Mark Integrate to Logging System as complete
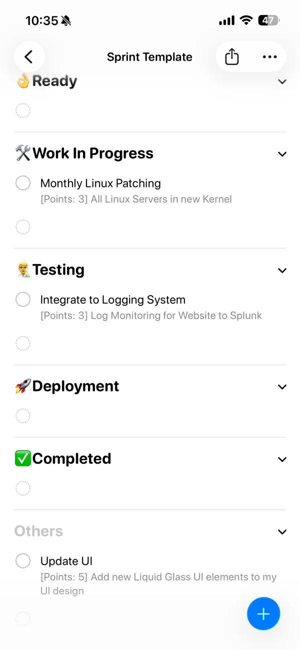 [23, 299]
